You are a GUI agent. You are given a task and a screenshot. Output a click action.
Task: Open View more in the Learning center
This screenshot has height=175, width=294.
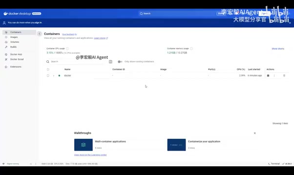(x=90, y=155)
